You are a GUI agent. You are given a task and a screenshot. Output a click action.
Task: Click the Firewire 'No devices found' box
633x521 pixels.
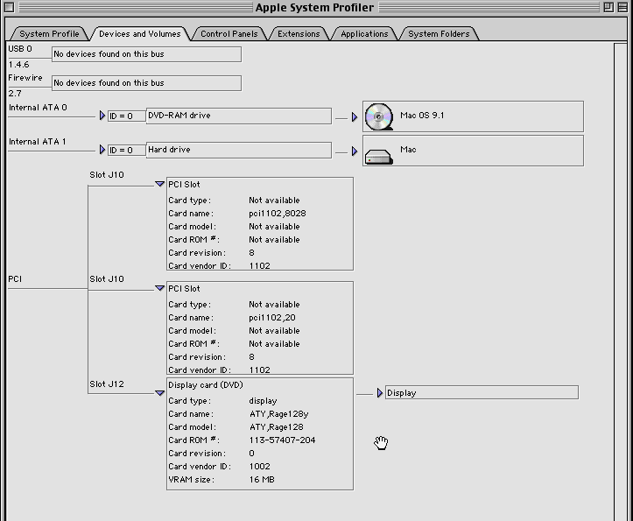tap(146, 83)
